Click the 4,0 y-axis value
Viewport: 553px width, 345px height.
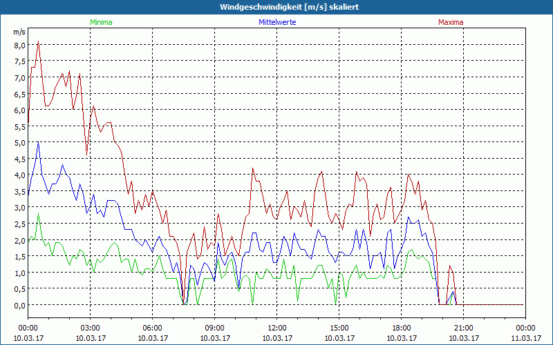click(20, 175)
